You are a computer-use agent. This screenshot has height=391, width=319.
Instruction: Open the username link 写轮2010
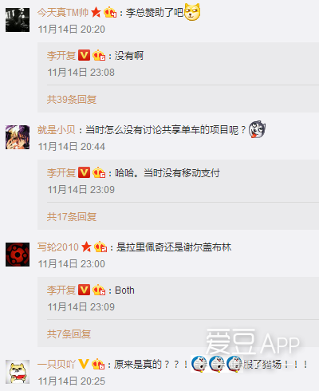58,247
